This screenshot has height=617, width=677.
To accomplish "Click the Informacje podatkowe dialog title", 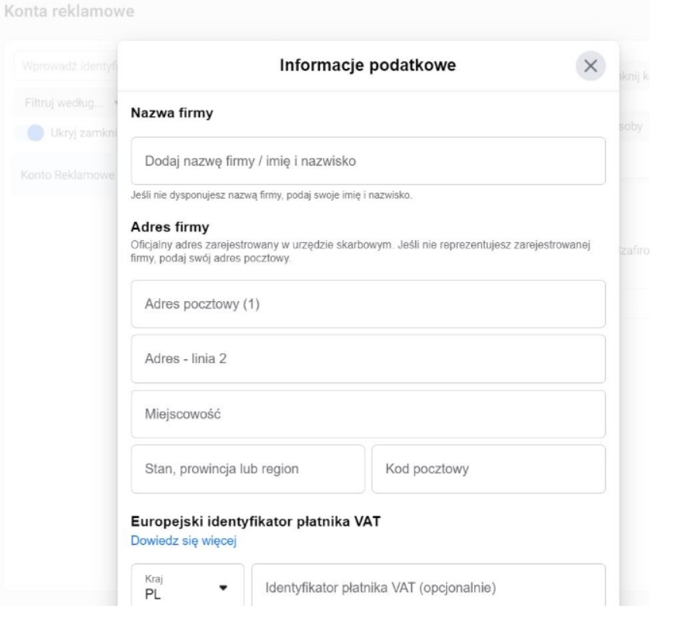I will (x=367, y=67).
